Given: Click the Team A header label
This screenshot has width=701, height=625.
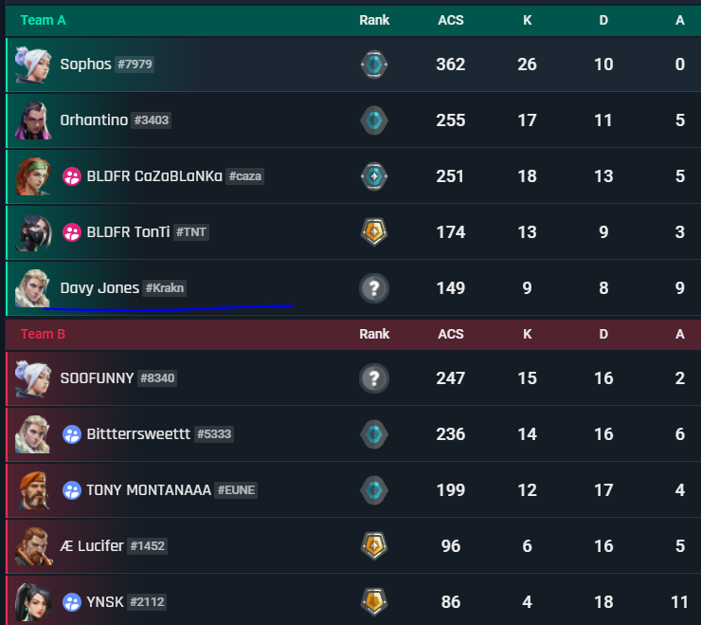Looking at the screenshot, I should [x=44, y=20].
